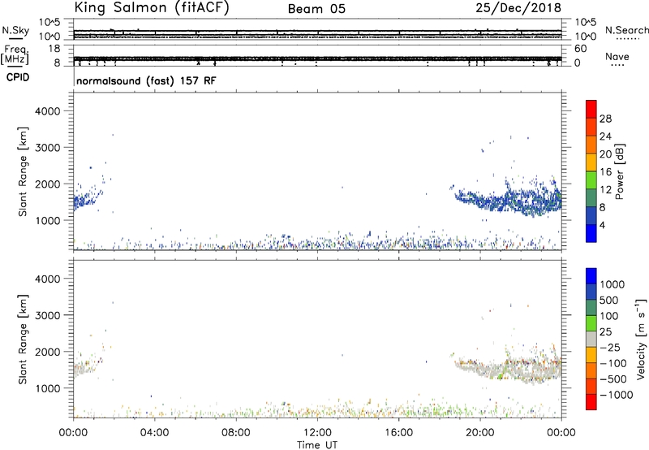Click the "King Salmon (fitACF)" plot title
This screenshot has width=649, height=450.
click(152, 8)
